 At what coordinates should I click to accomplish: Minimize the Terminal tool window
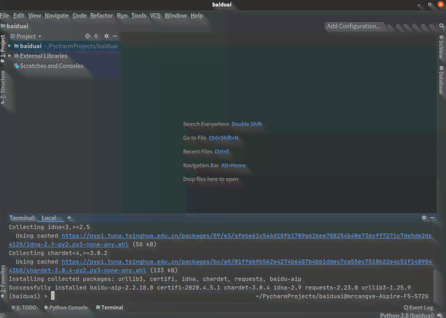432,218
